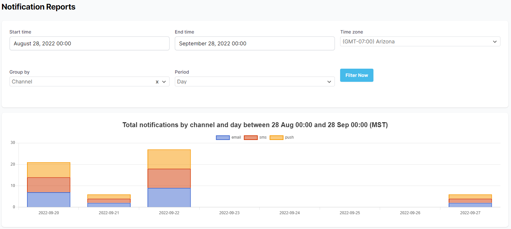Toggle the sms series in chart legend
The width and height of the screenshot is (511, 229).
coord(255,137)
